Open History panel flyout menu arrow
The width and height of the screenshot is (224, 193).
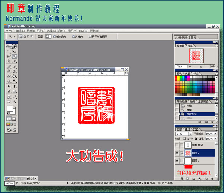pyautogui.click(x=216, y=101)
